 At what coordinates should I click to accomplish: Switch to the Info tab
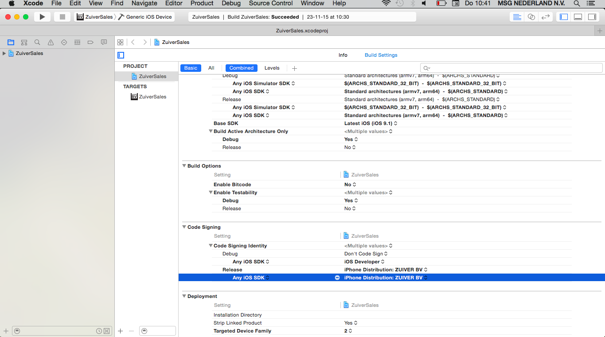[x=343, y=55]
